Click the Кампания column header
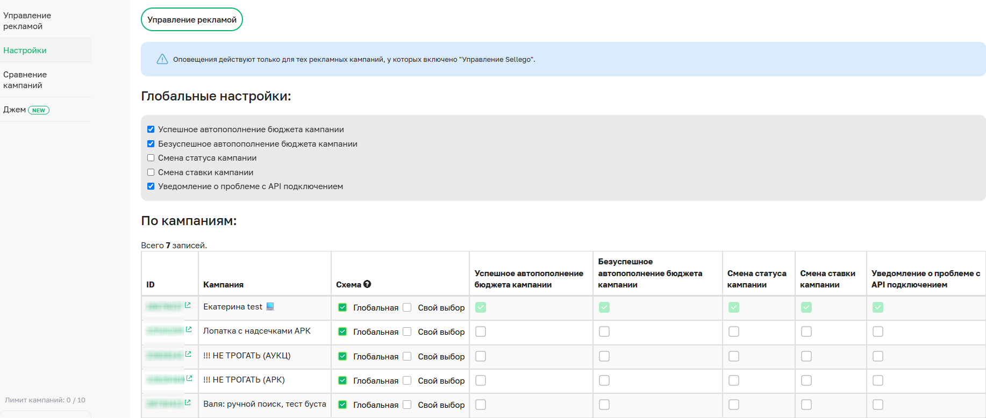The image size is (986, 418). (x=223, y=285)
